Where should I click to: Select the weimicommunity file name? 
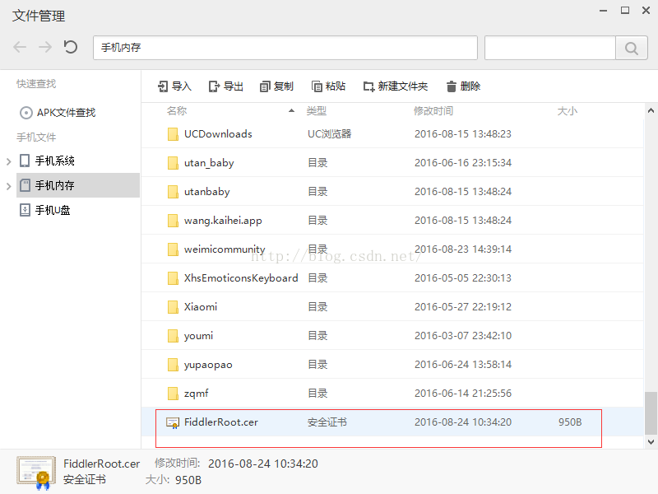[x=225, y=249]
